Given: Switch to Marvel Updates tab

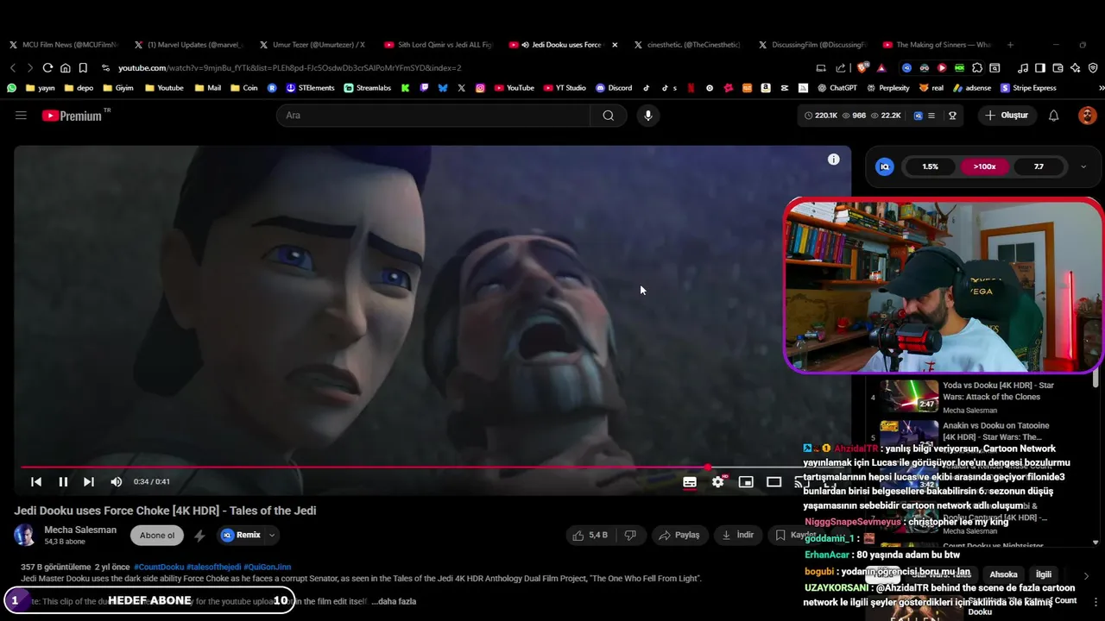Looking at the screenshot, I should [x=190, y=45].
